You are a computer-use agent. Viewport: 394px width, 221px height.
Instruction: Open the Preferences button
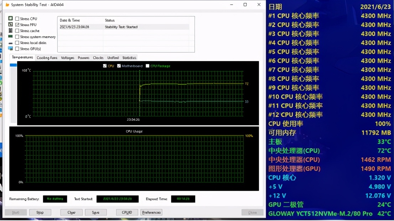(x=151, y=212)
